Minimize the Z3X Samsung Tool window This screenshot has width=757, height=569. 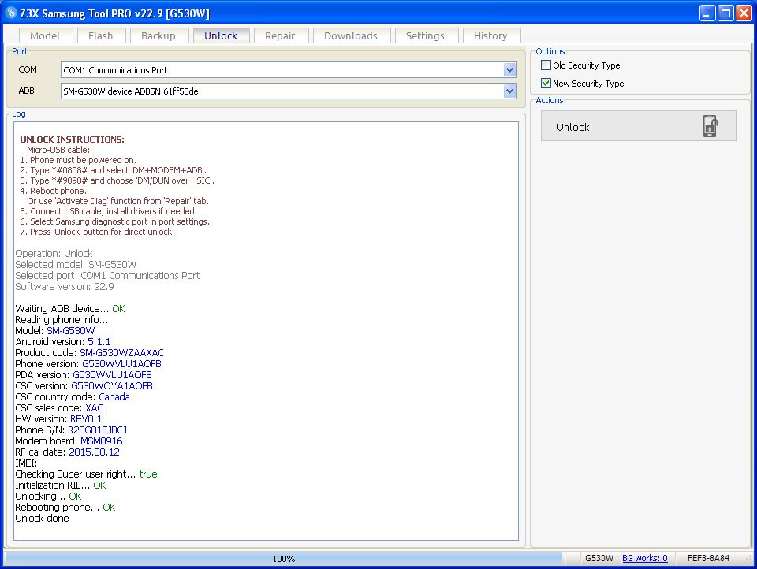click(707, 13)
